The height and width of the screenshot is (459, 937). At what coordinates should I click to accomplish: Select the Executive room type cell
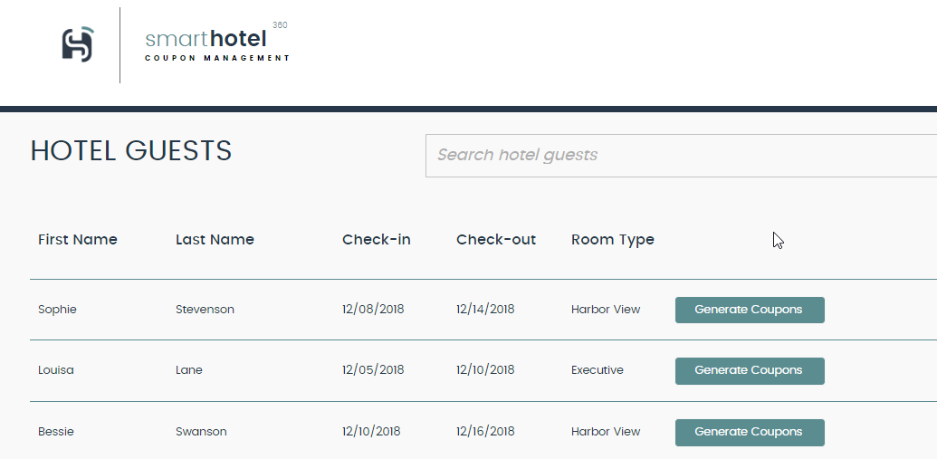pos(597,370)
